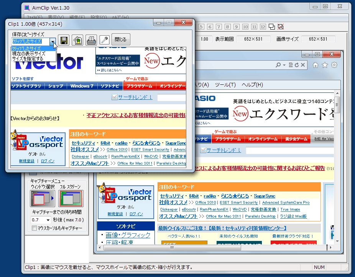Select the eyedropper color picker tool
The height and width of the screenshot is (277, 355).
pos(104,40)
